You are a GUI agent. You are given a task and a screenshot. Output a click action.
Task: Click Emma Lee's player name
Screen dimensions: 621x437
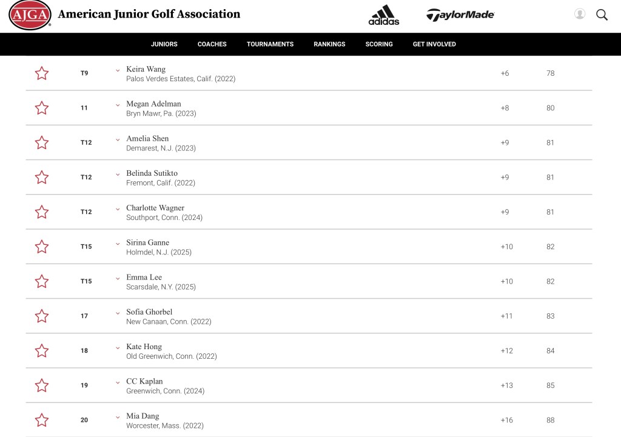tap(144, 278)
